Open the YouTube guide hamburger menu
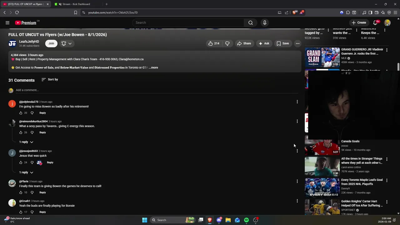400x225 pixels. pyautogui.click(x=7, y=22)
